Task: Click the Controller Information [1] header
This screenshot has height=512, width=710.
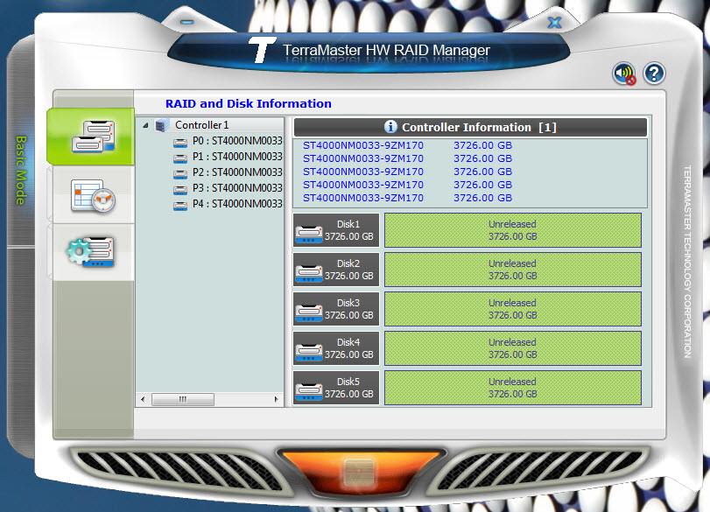Action: (x=470, y=128)
